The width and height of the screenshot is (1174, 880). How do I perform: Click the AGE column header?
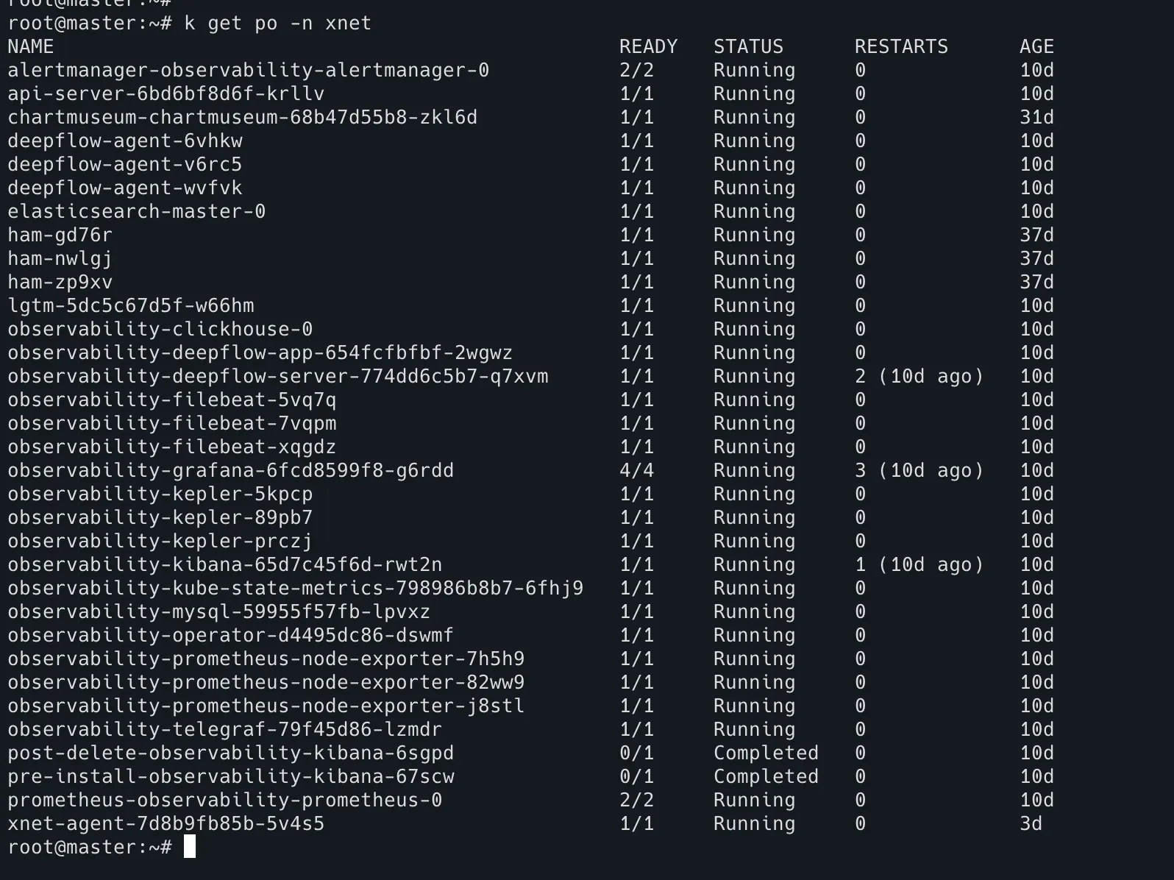pos(1036,46)
